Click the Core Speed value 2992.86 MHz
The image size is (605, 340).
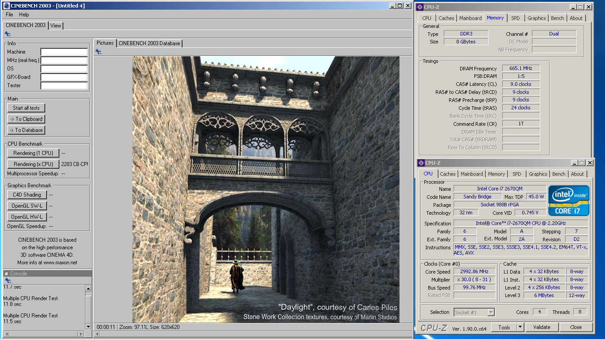tap(474, 271)
